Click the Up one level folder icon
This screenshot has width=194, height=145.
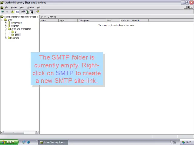click(13, 12)
